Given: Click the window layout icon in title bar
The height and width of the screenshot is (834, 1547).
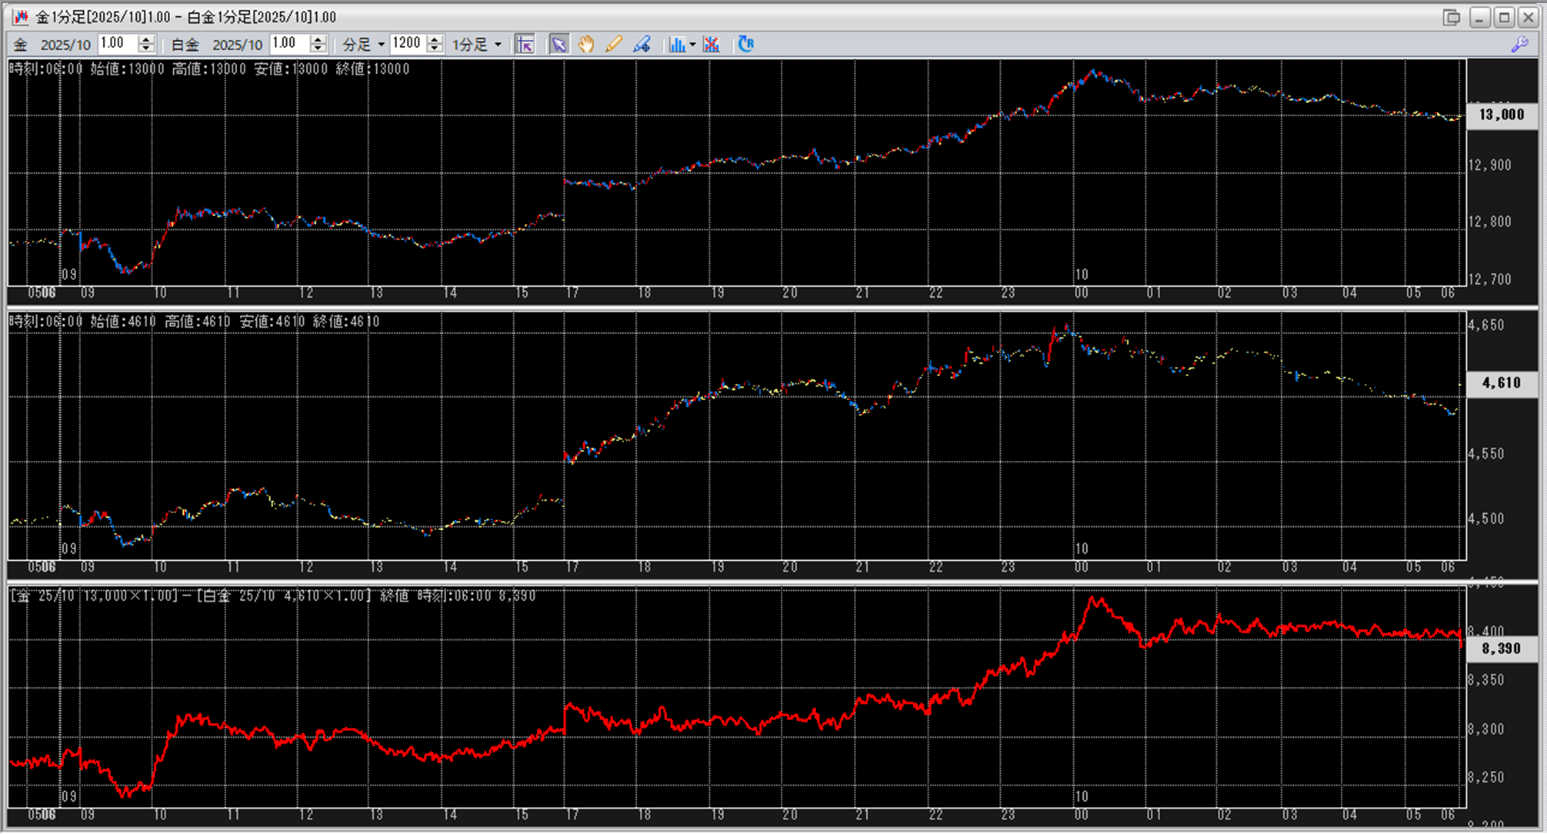Looking at the screenshot, I should tap(1452, 17).
